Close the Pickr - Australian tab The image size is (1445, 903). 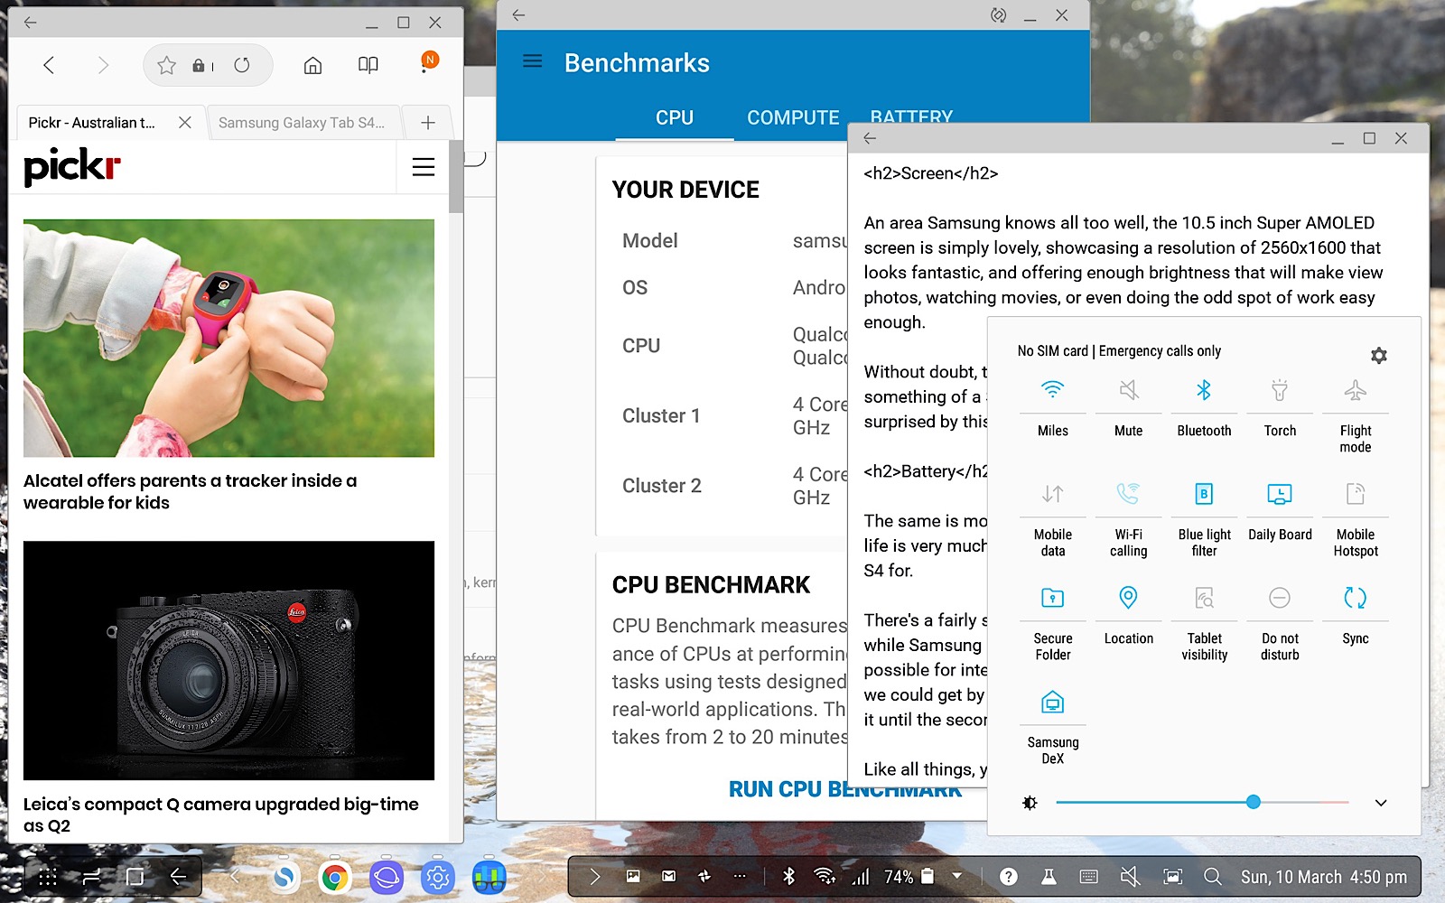point(185,122)
